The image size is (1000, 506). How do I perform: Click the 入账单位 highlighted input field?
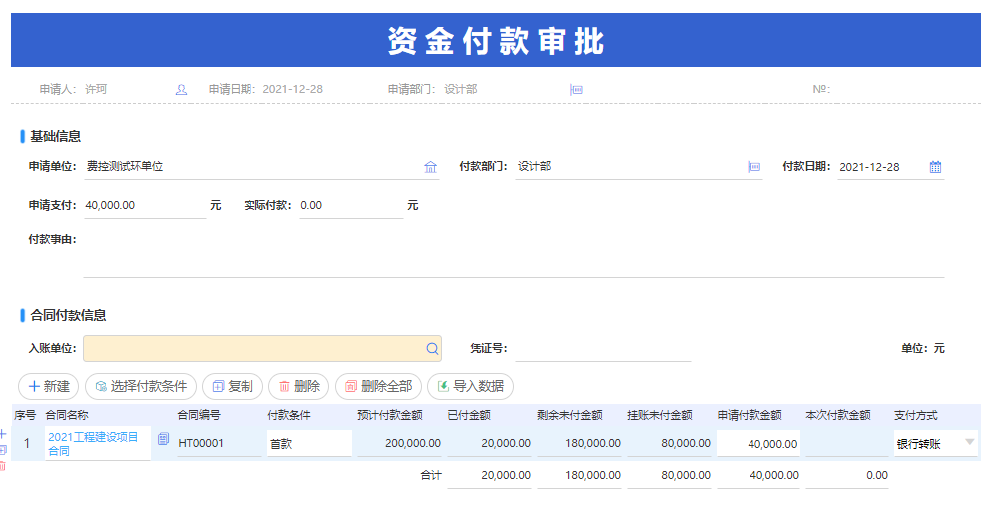click(262, 349)
